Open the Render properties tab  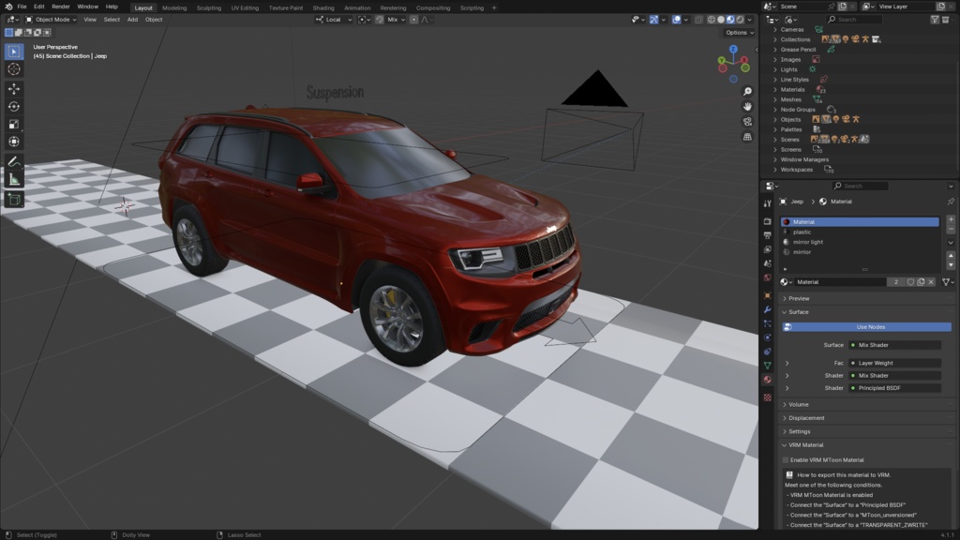pyautogui.click(x=767, y=221)
